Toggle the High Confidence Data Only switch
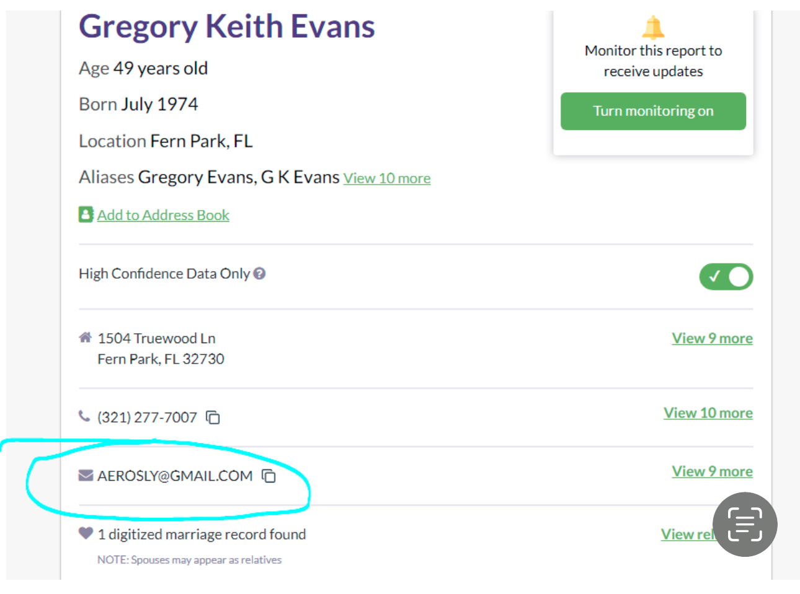This screenshot has height=594, width=800. point(726,276)
